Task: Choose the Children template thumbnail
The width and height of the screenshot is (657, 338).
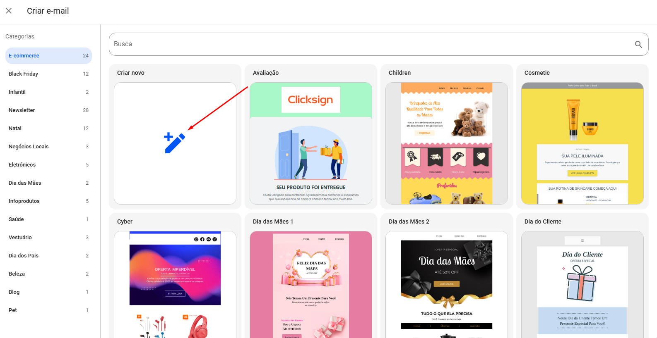Action: click(x=447, y=143)
